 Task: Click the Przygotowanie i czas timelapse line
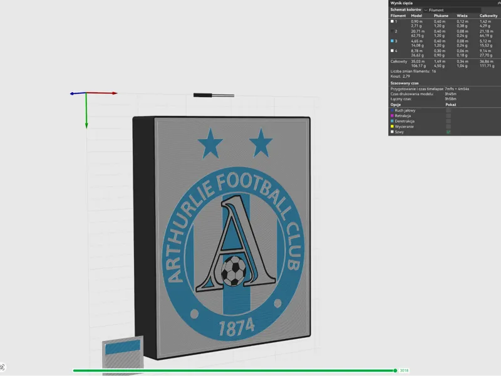[430, 89]
